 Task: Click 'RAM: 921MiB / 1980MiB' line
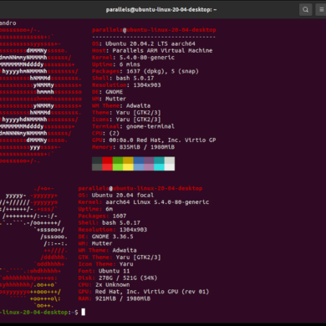click(x=115, y=298)
